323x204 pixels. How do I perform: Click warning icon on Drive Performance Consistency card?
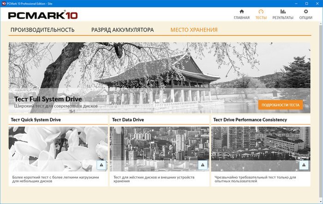pyautogui.click(x=304, y=165)
